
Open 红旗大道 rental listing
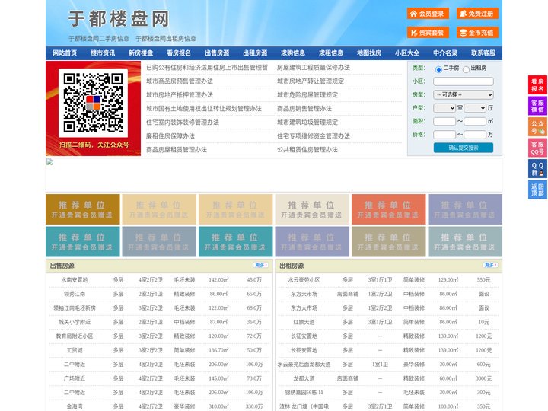[304, 322]
